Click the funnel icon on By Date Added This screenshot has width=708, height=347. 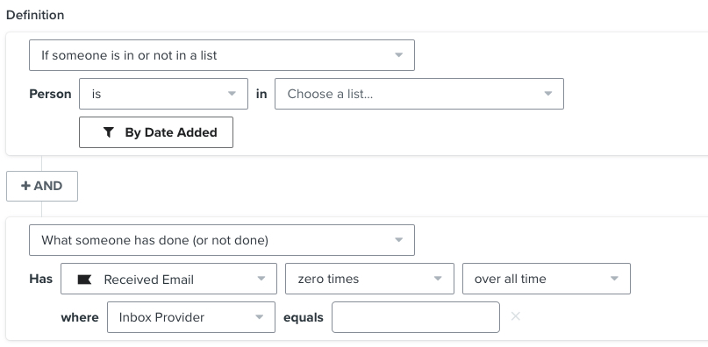coord(109,132)
